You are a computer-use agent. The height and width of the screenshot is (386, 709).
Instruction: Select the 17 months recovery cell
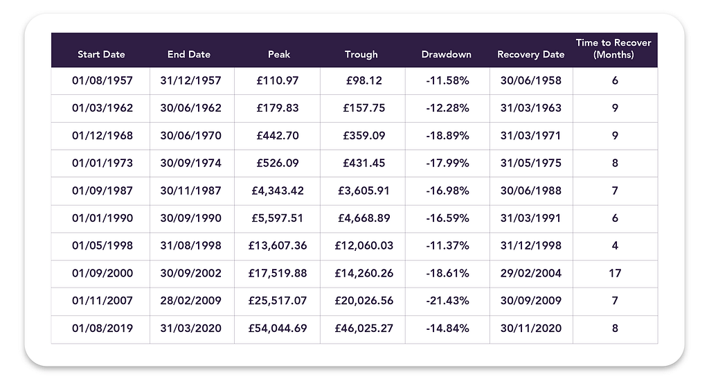pyautogui.click(x=615, y=273)
